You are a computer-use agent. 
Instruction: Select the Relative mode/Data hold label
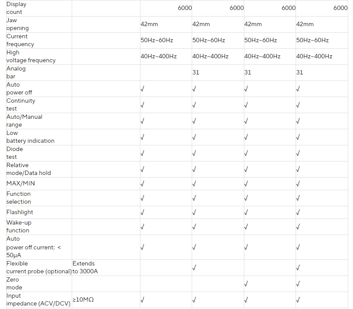coord(29,169)
